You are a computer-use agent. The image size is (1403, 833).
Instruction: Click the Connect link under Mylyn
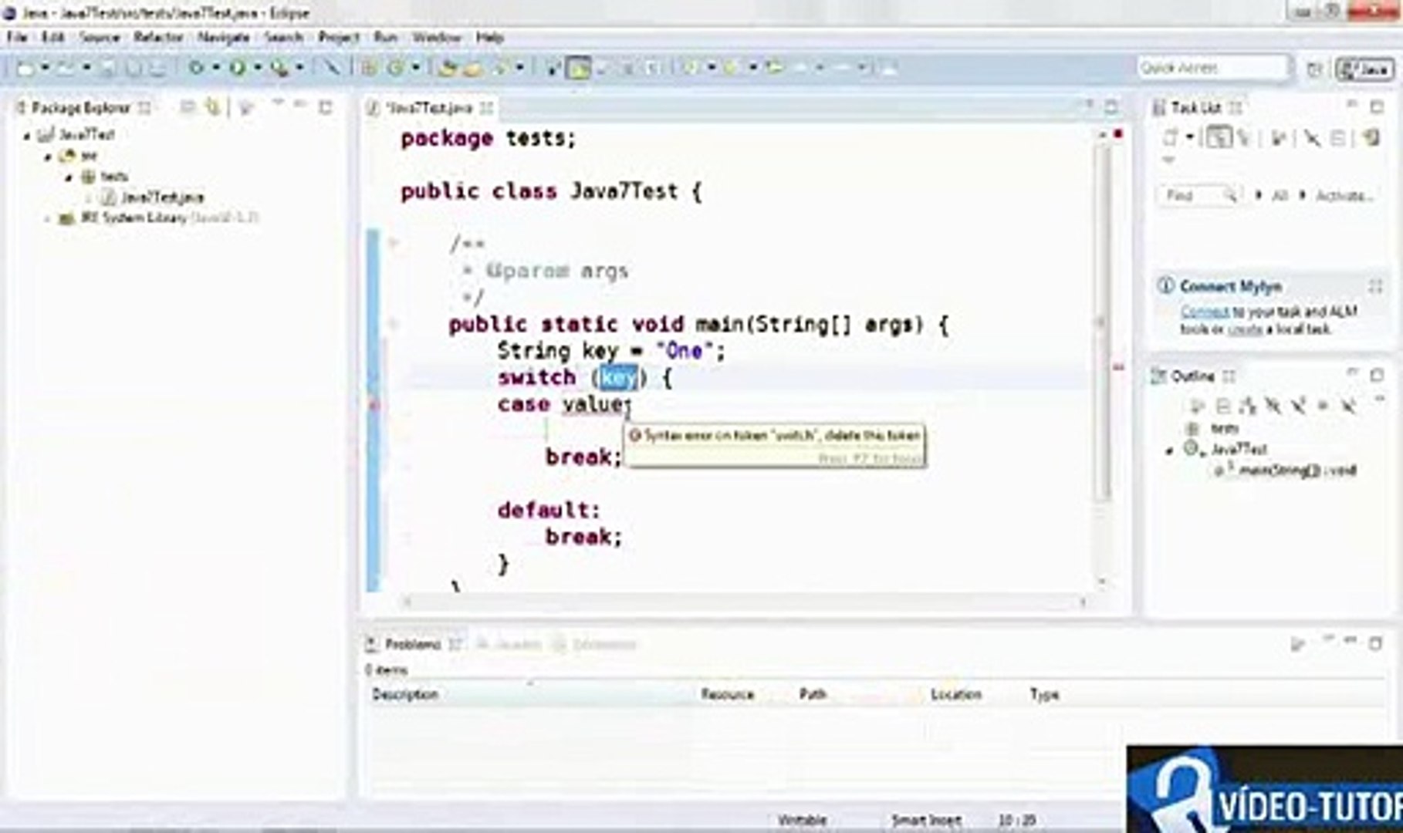(x=1205, y=312)
